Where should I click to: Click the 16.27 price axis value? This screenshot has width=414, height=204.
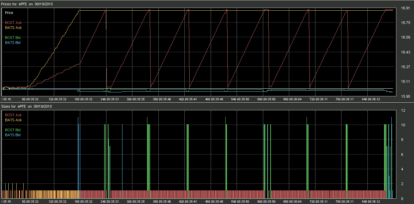click(405, 67)
